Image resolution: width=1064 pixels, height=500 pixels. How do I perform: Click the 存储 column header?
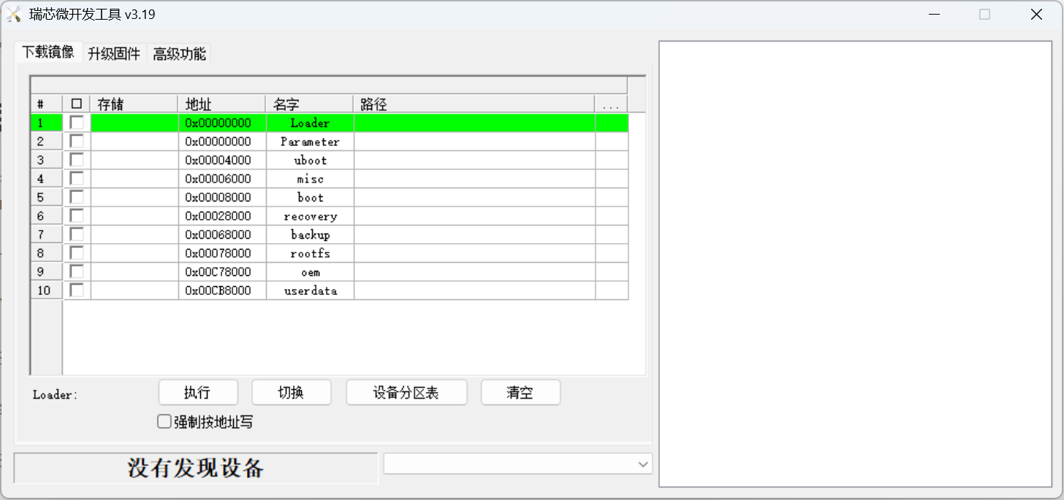(x=134, y=104)
